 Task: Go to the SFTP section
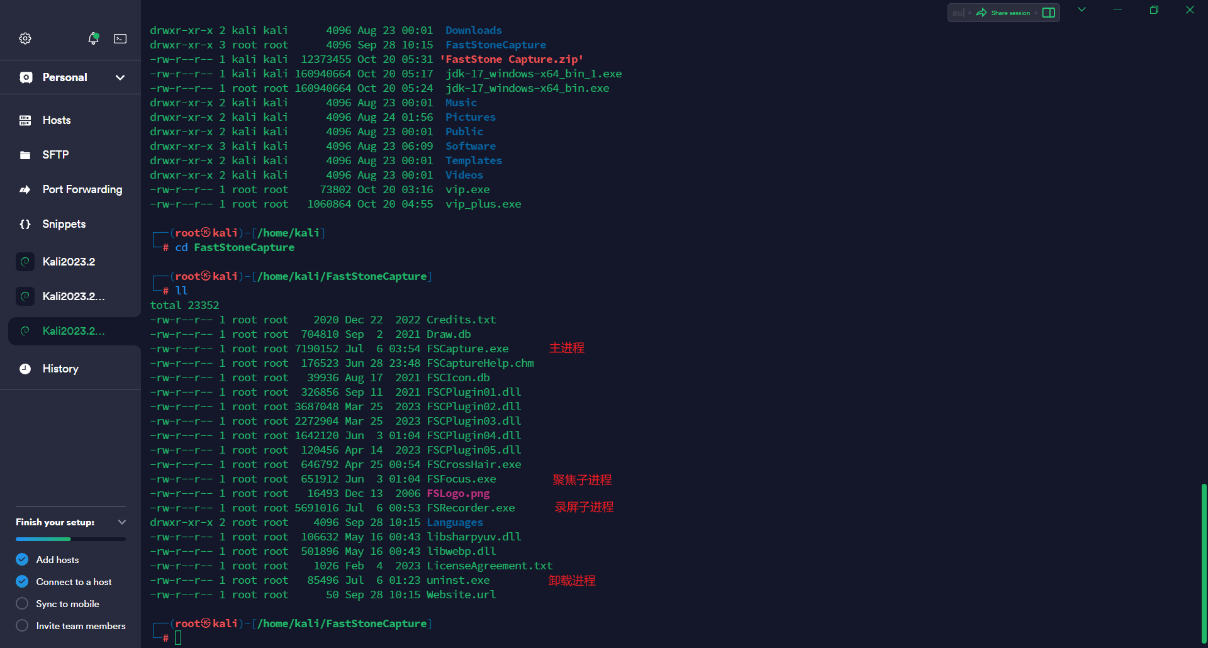55,155
